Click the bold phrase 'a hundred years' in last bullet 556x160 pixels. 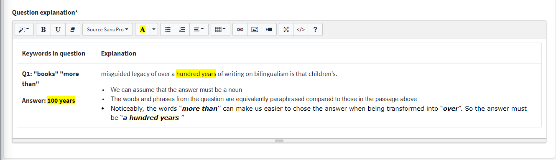150,118
